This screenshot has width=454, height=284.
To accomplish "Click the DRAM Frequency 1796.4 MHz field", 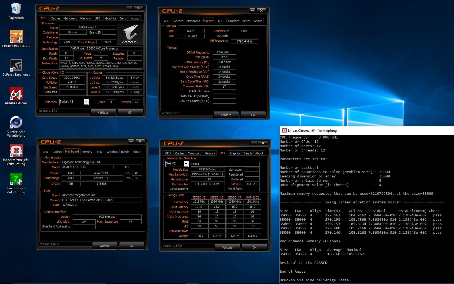I will coord(224,52).
